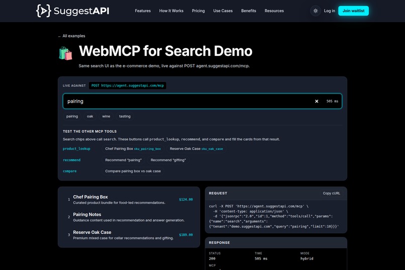Select the tasting search chip
This screenshot has width=405, height=270.
pyautogui.click(x=125, y=116)
